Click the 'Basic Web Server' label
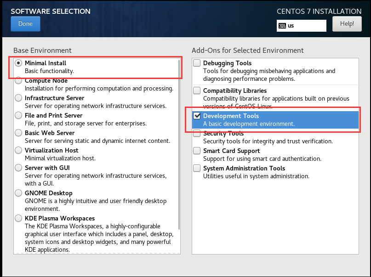 50,133
